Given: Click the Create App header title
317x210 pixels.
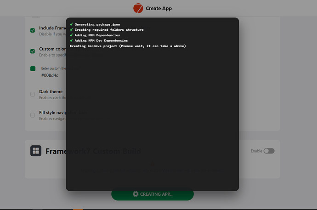Looking at the screenshot, I should click(x=158, y=8).
